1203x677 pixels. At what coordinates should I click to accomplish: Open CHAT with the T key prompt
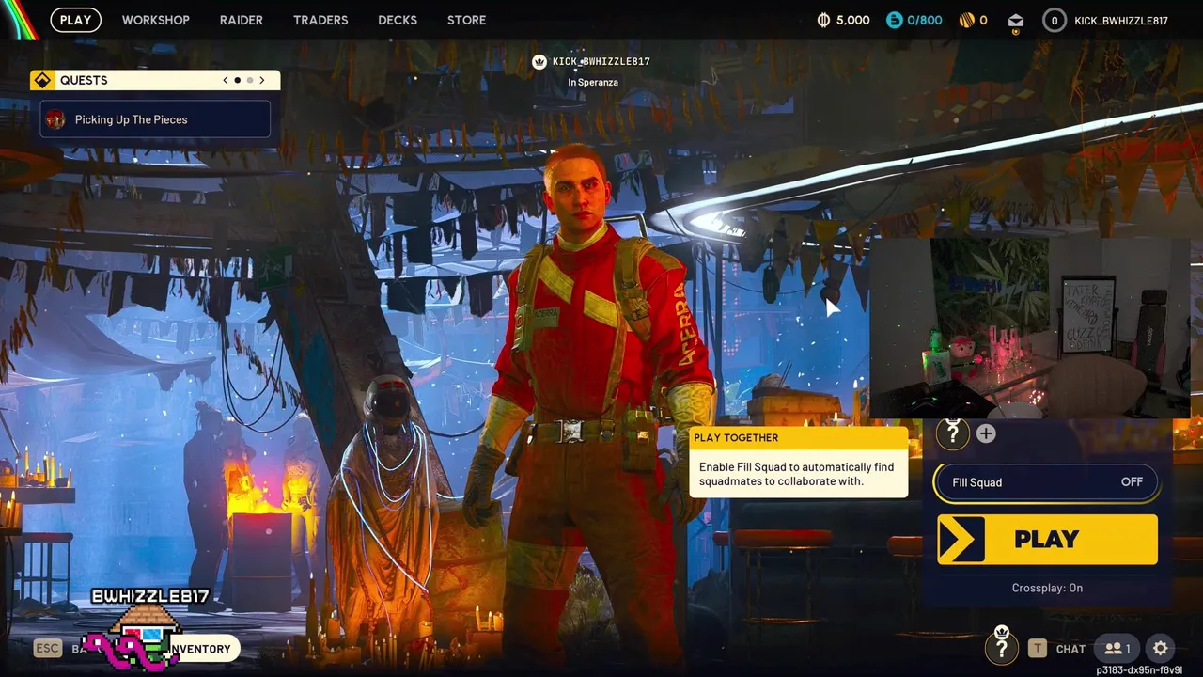[x=1056, y=649]
